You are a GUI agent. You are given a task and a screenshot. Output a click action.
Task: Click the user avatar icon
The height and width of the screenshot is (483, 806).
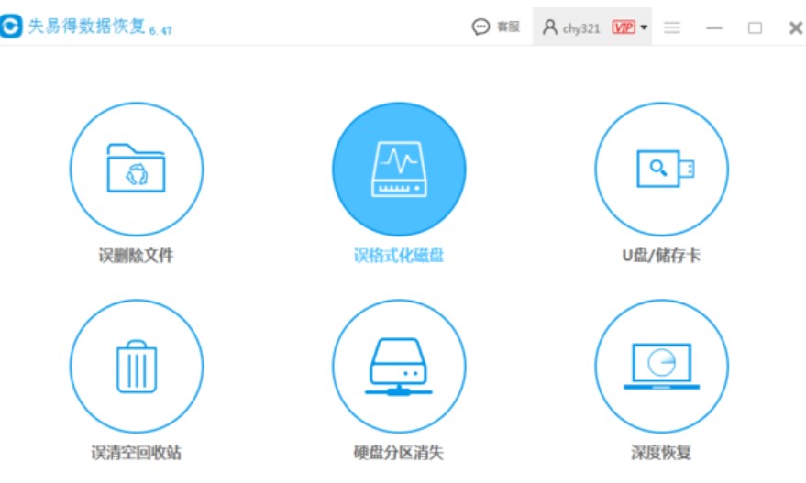click(x=549, y=27)
